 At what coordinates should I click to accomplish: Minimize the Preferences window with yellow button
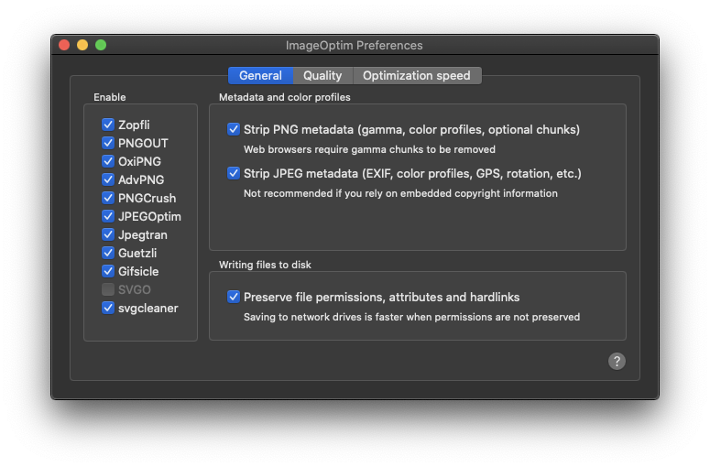82,45
